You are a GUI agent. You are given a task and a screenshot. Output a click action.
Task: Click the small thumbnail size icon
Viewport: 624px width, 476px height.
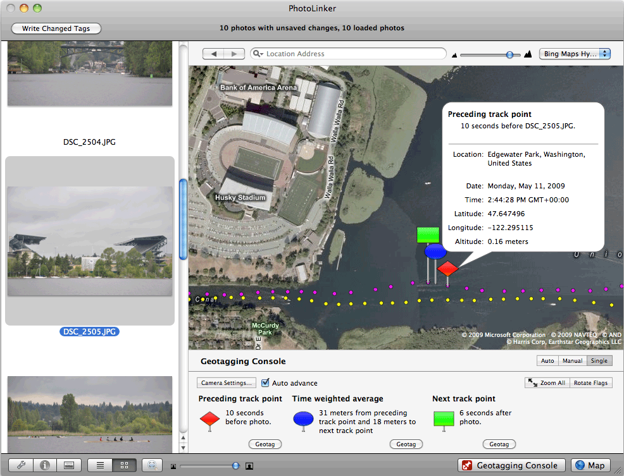[x=173, y=466]
